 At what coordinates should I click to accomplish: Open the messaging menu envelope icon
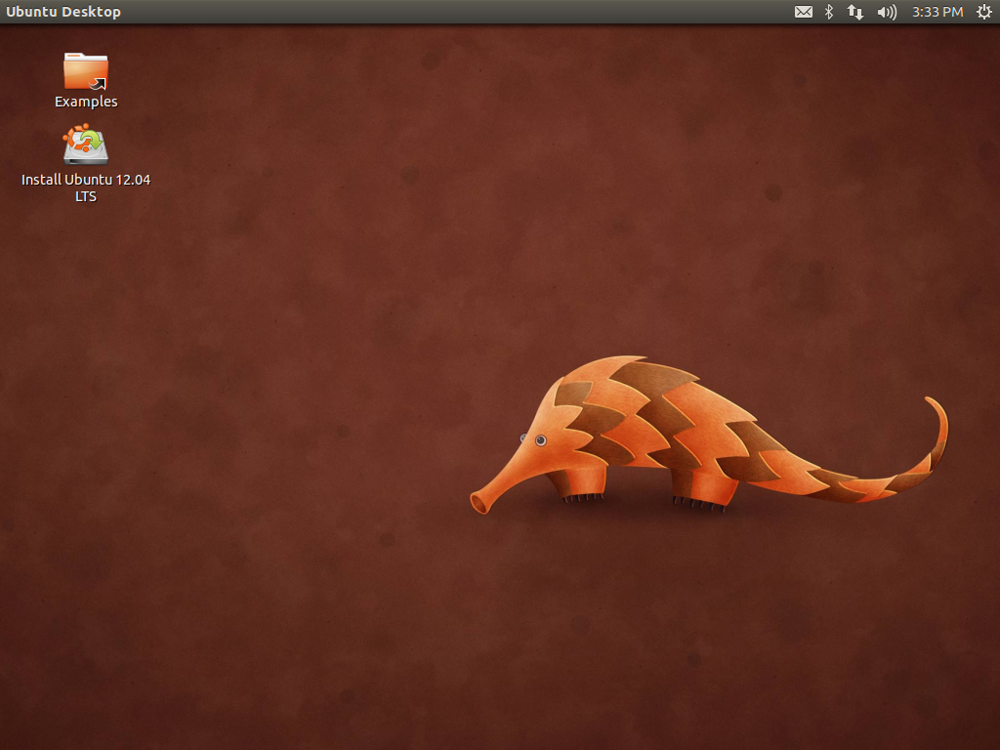(x=803, y=12)
